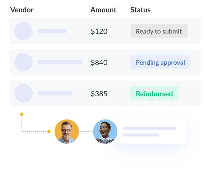Select the Ready to submit status badge
The height and width of the screenshot is (169, 206).
(159, 31)
